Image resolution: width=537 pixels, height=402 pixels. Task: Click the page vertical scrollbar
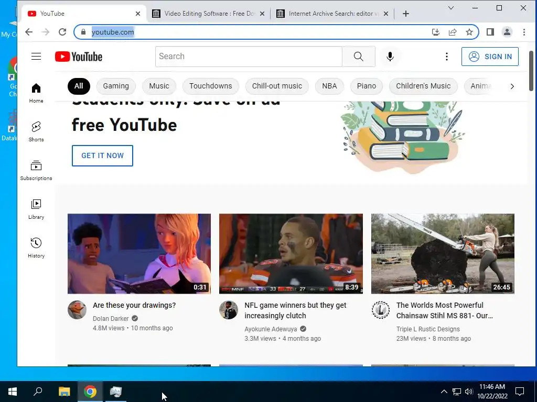531,71
